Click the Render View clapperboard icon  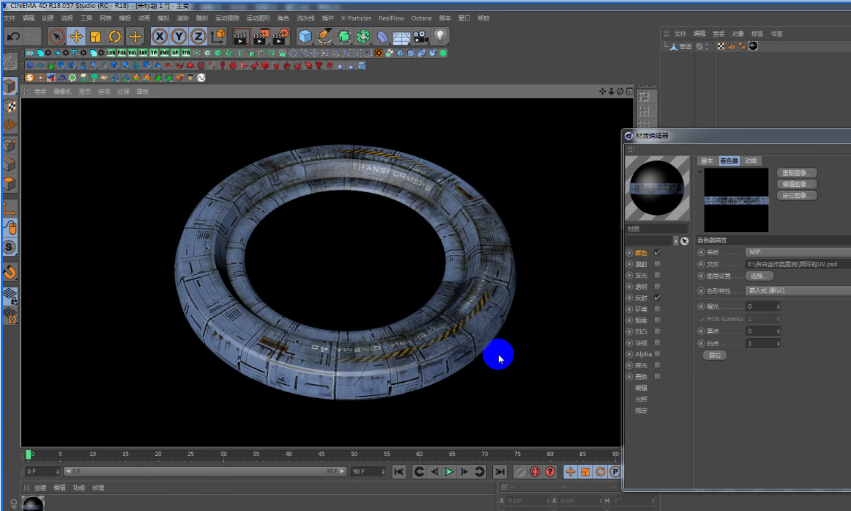[242, 36]
